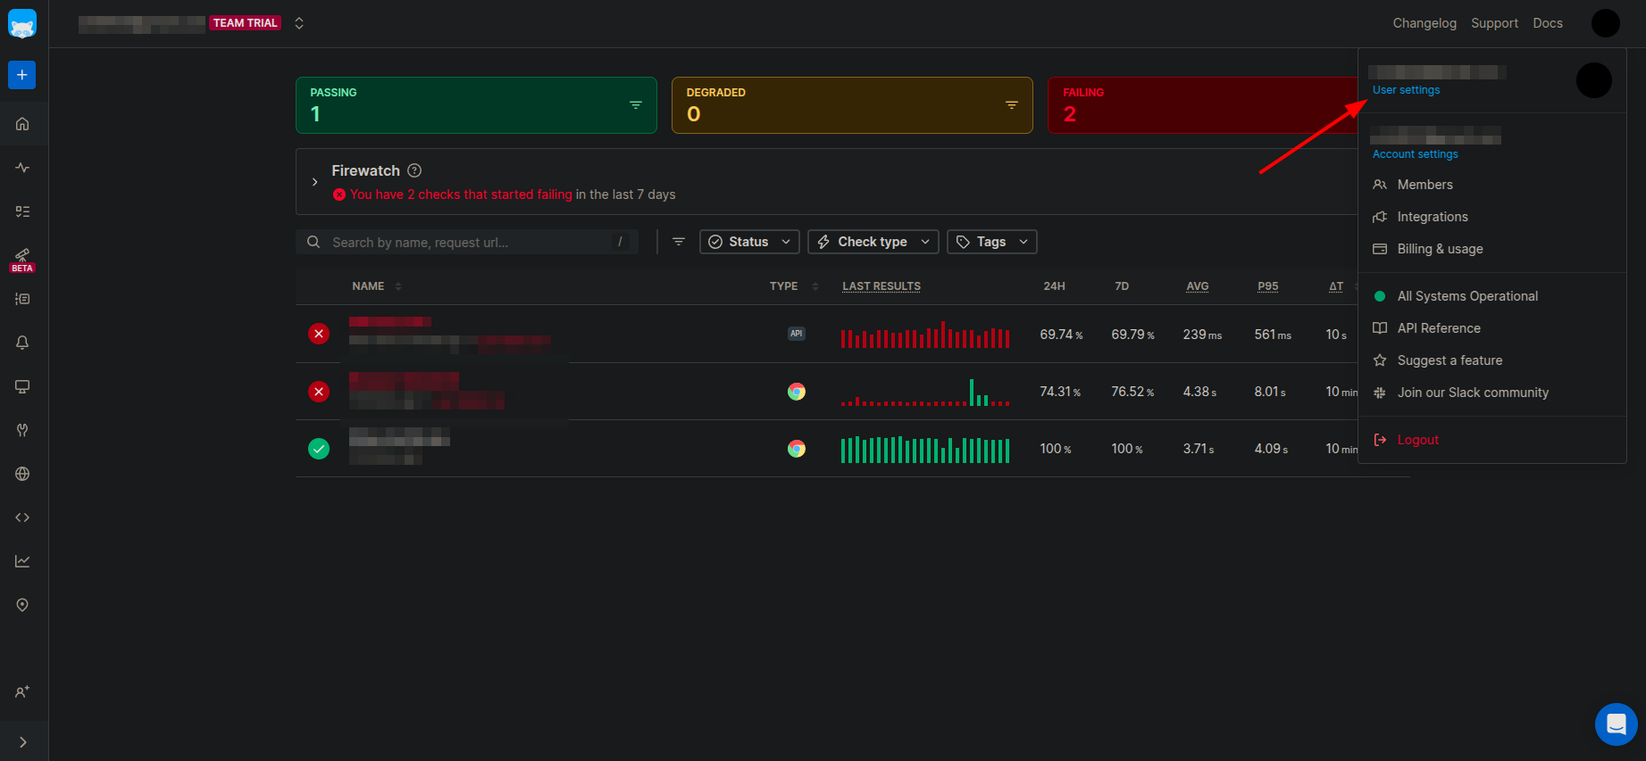Open the Status filter dropdown
The width and height of the screenshot is (1646, 761).
click(x=749, y=242)
